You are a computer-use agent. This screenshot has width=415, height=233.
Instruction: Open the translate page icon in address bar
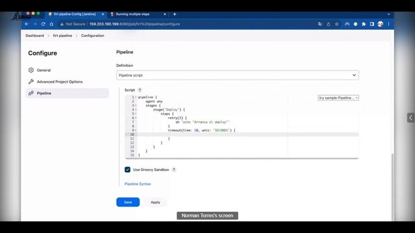point(320,24)
